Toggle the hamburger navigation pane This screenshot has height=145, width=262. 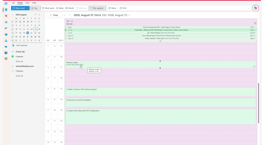(x=13, y=3)
